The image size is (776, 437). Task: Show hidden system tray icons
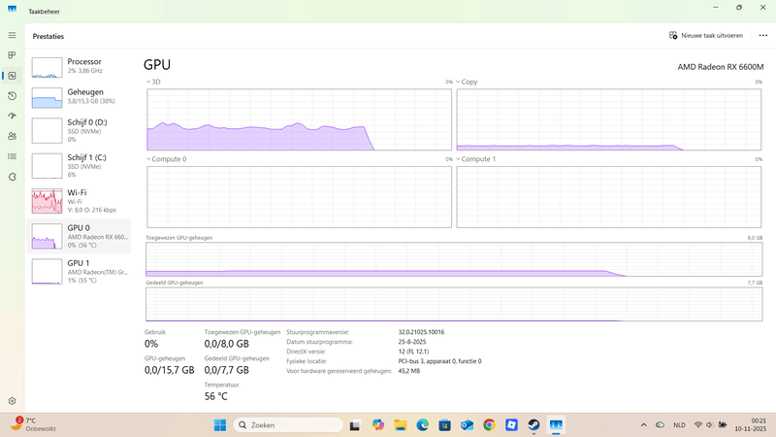[x=643, y=425]
